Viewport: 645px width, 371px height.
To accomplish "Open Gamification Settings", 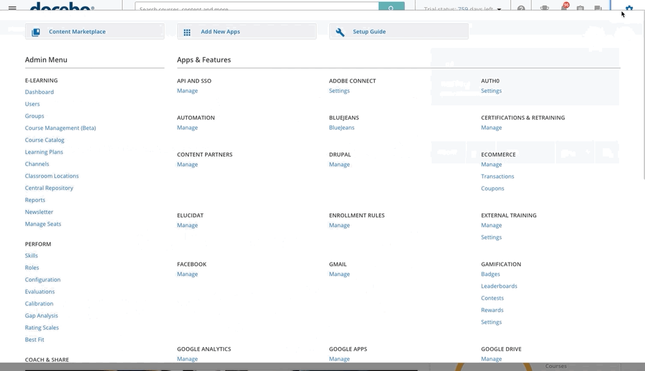I will point(492,322).
